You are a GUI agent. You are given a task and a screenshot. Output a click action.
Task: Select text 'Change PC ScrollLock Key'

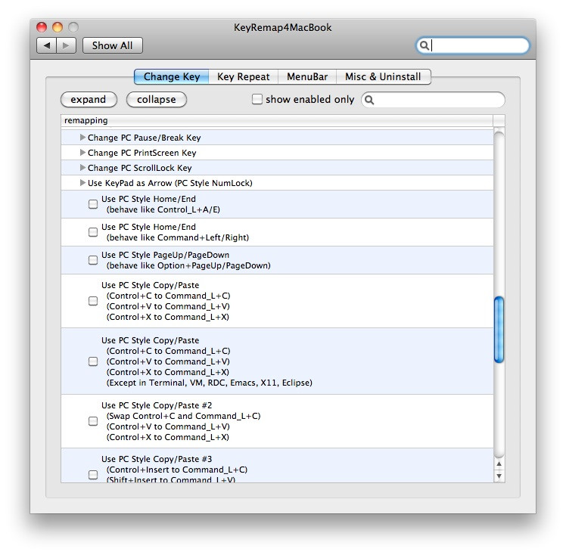140,168
